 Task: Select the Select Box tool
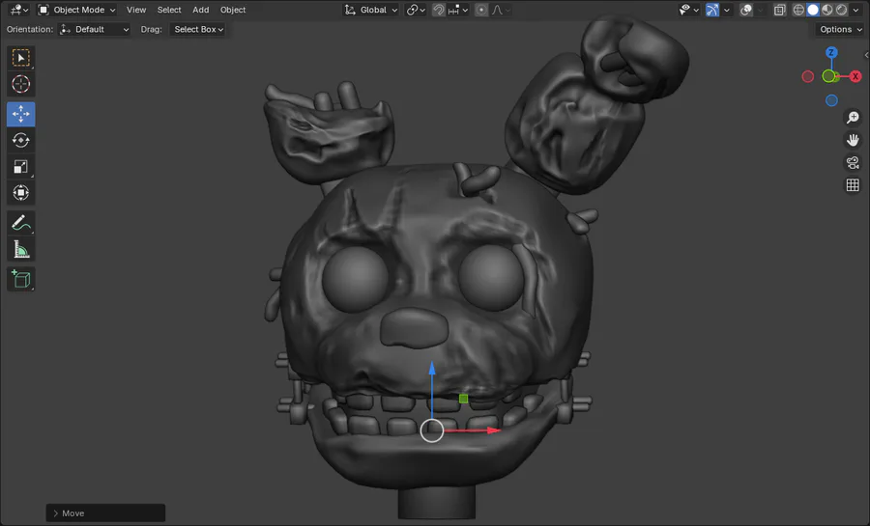[21, 58]
